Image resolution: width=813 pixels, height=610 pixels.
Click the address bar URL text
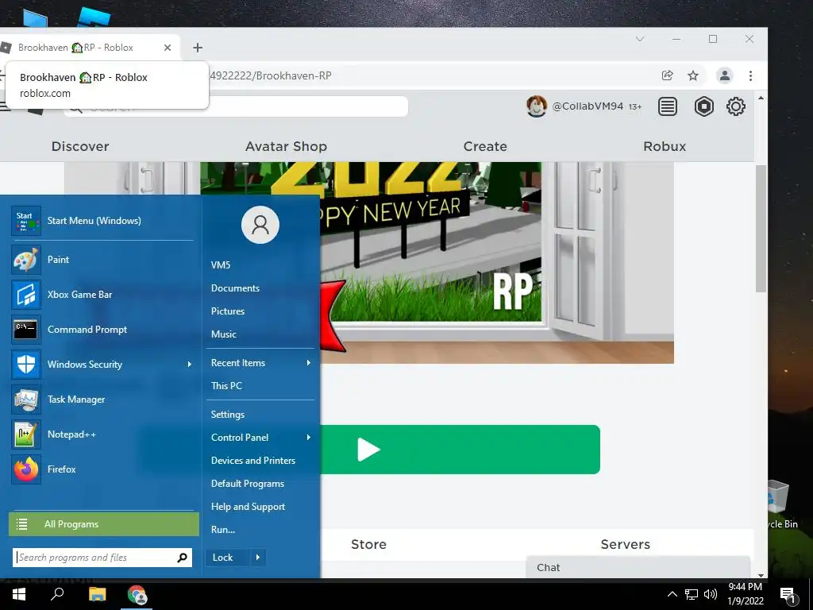pos(271,75)
